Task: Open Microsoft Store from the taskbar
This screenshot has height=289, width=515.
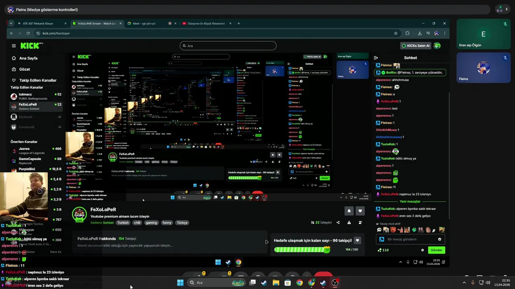Action: pos(288,283)
